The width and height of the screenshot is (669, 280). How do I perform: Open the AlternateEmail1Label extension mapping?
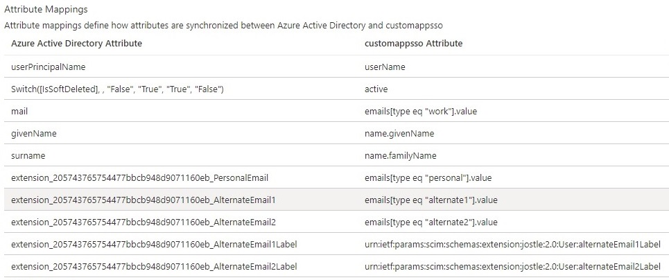pyautogui.click(x=154, y=245)
